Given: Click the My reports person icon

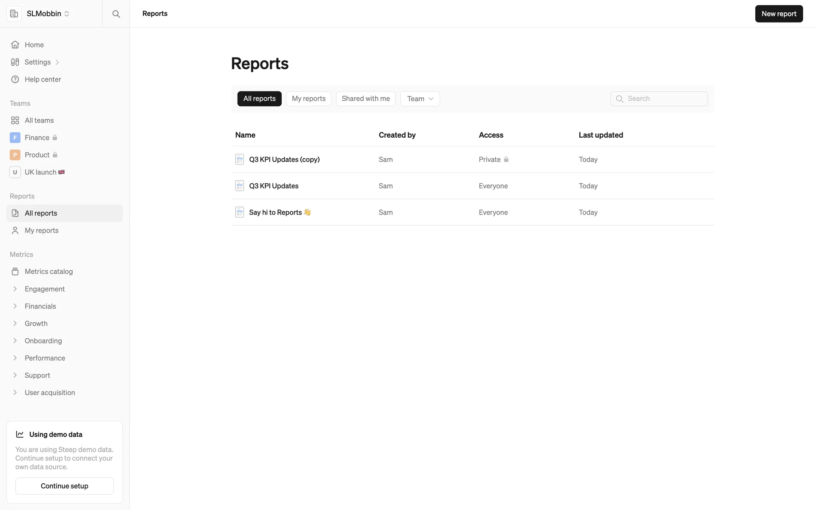Looking at the screenshot, I should (x=15, y=230).
